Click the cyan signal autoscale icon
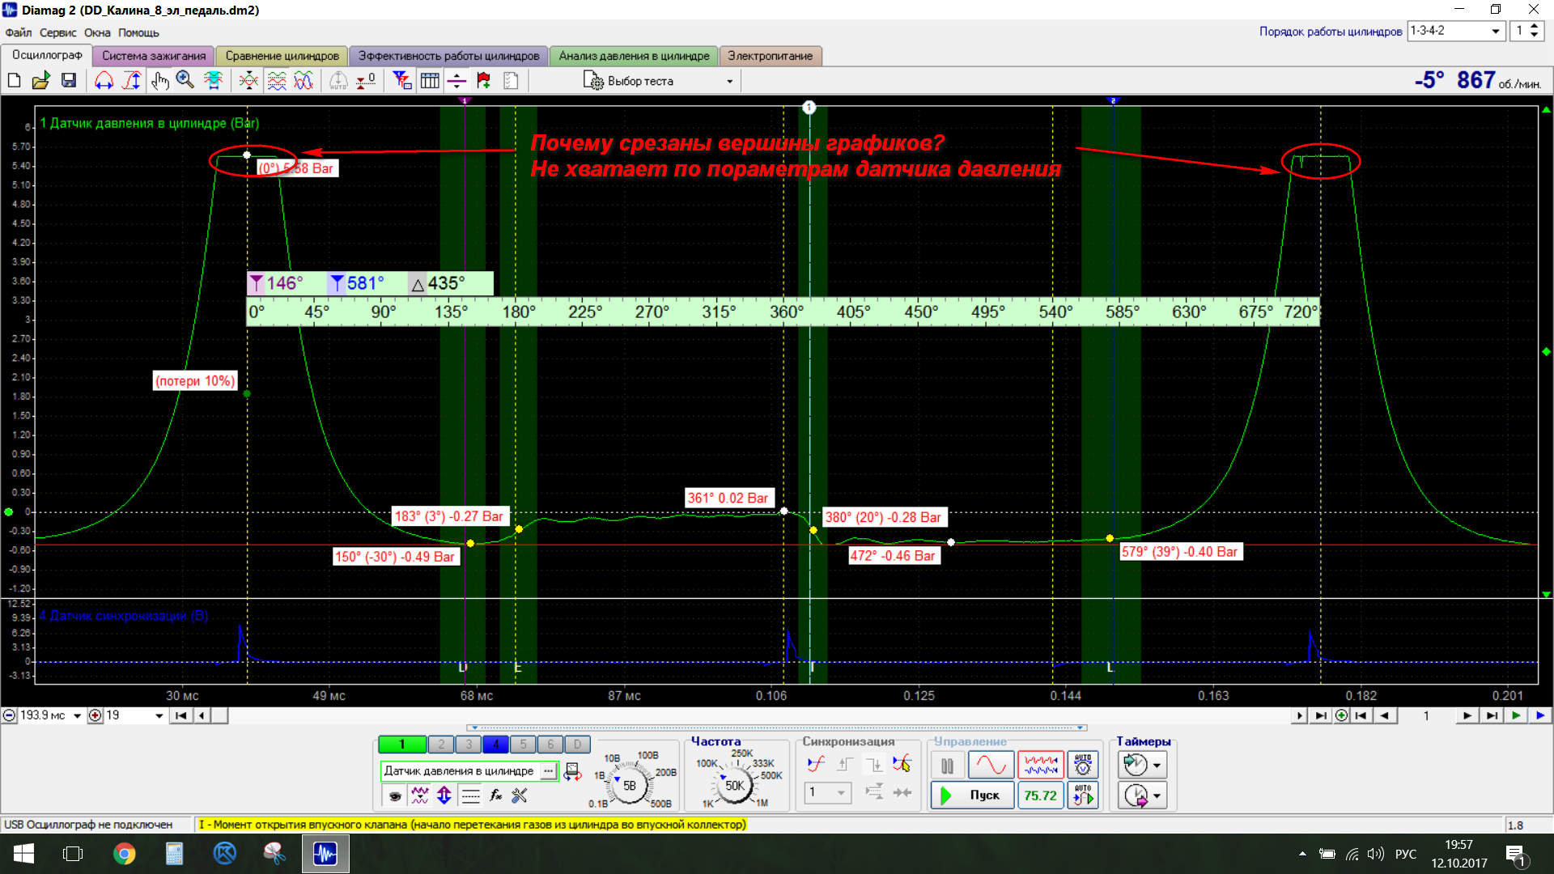Viewport: 1554px width, 874px height. pos(214,80)
